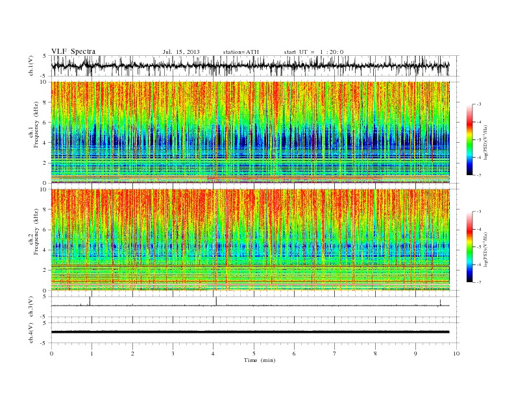Click the ch.2 spectrogram panel
The width and height of the screenshot is (514, 397).
pyautogui.click(x=251, y=239)
